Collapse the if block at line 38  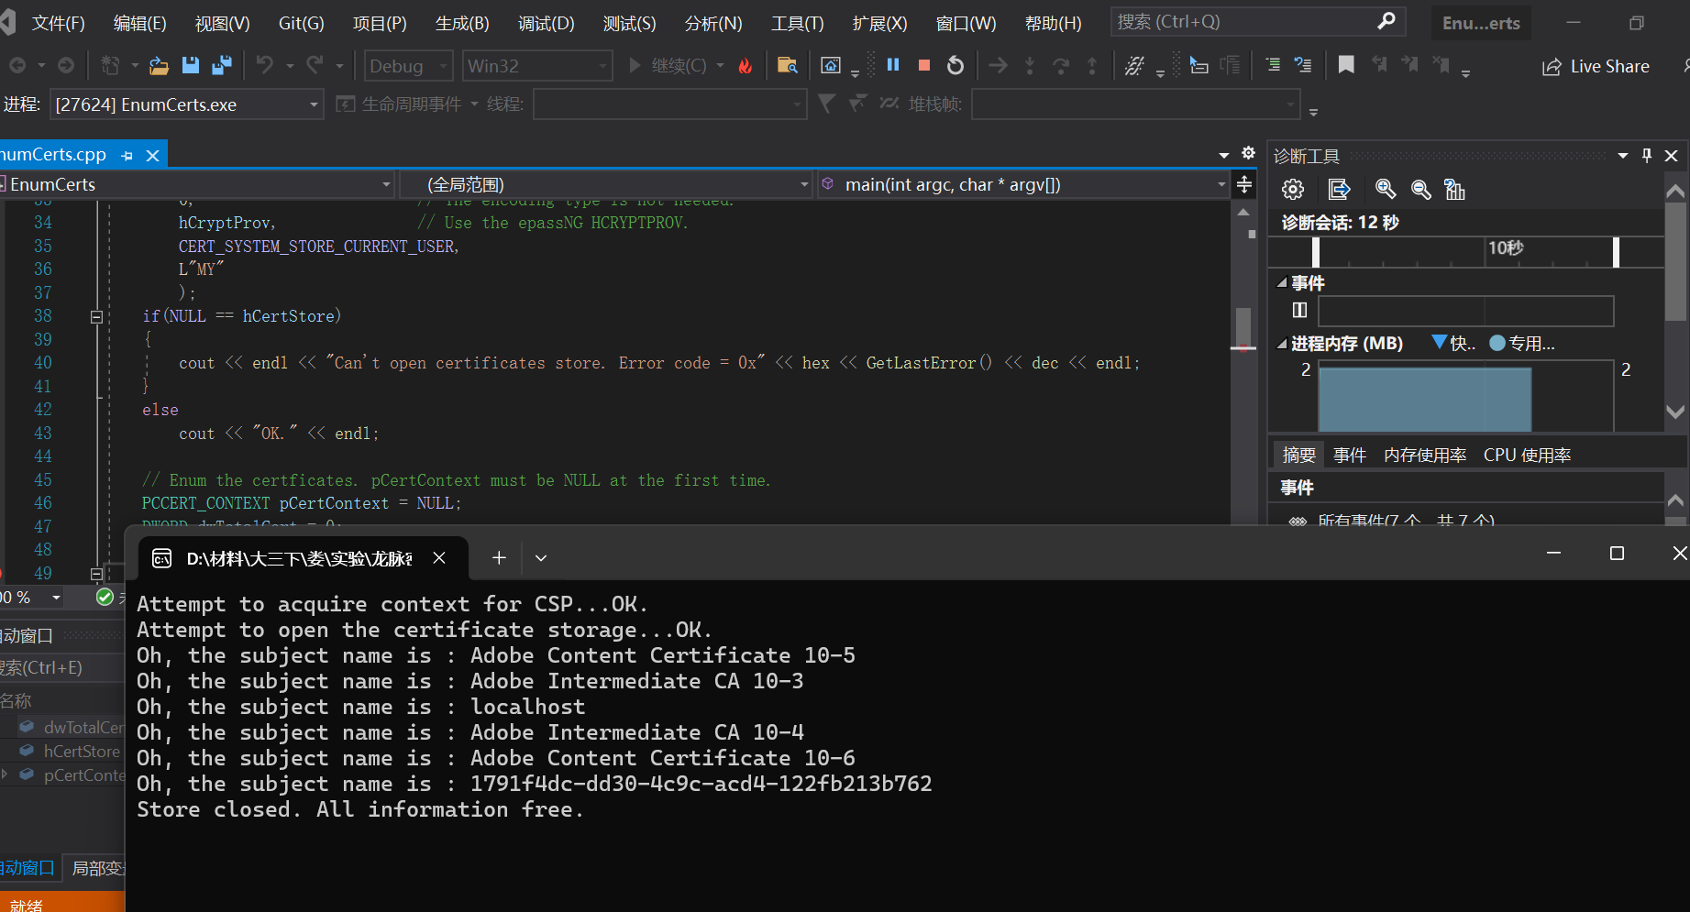tap(96, 317)
